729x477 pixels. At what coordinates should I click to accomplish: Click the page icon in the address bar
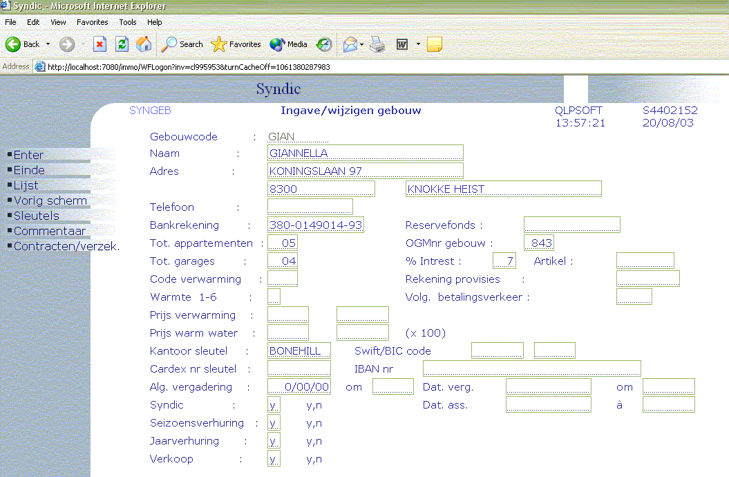(x=40, y=66)
